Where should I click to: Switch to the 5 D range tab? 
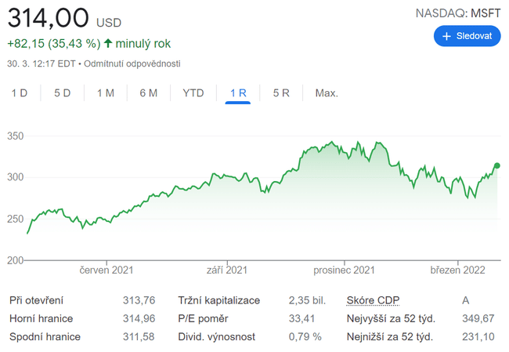tap(63, 93)
